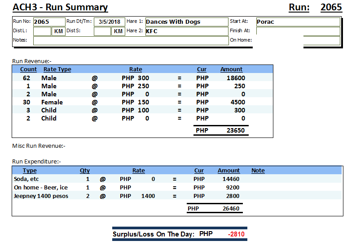This screenshot has width=347, height=245.
Task: Click the revenue total amount 23650
Action: tap(236, 131)
